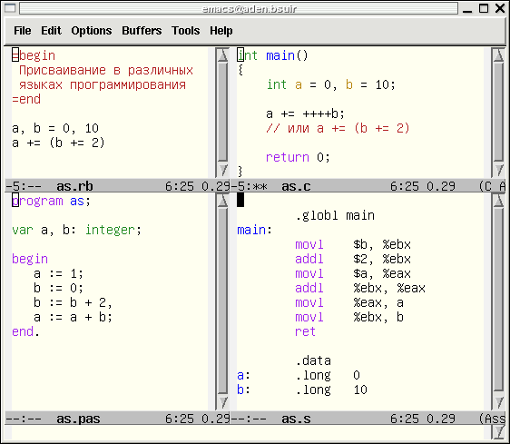
Task: Open the window menu icon in the title bar
Action: tap(10, 8)
